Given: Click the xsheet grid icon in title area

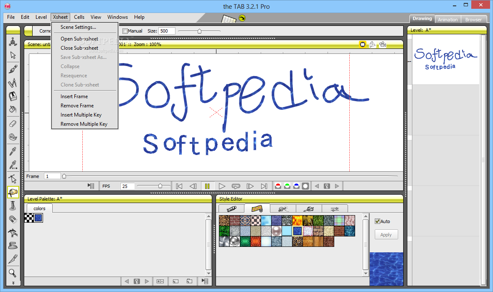Looking at the screenshot, I should (229, 19).
